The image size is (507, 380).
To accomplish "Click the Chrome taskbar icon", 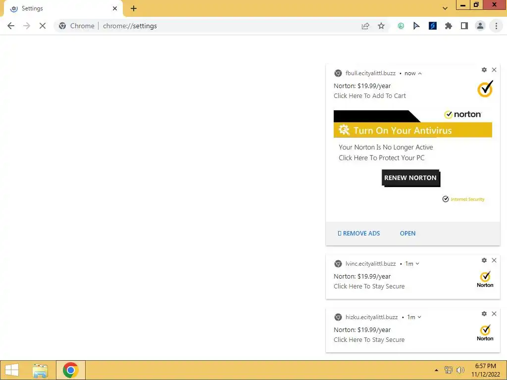I will [71, 370].
